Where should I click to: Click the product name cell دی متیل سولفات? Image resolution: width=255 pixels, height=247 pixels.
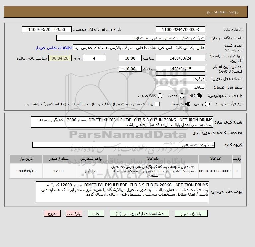[x=153, y=171]
